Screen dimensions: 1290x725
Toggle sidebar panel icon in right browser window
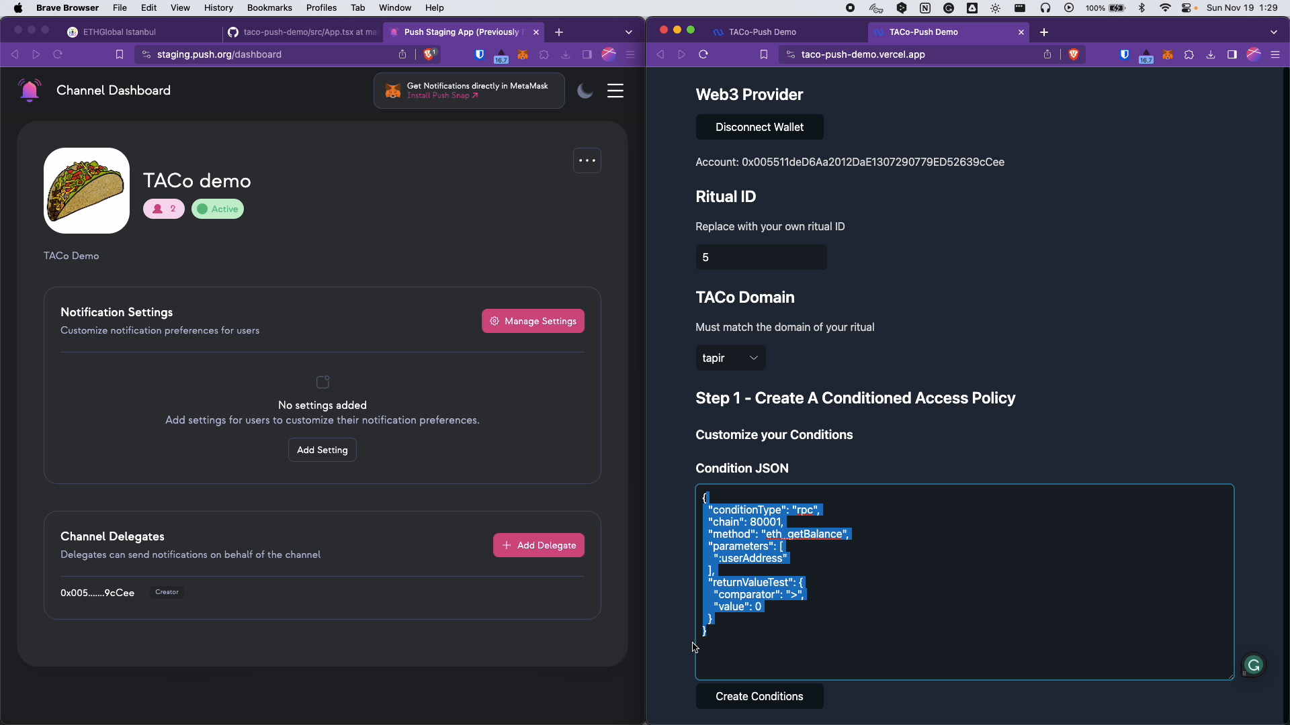coord(1232,54)
